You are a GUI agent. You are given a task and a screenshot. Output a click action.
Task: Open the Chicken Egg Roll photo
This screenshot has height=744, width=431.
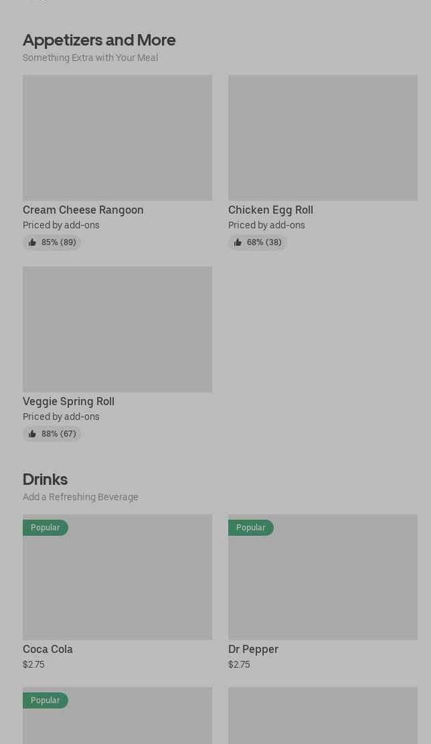323,137
